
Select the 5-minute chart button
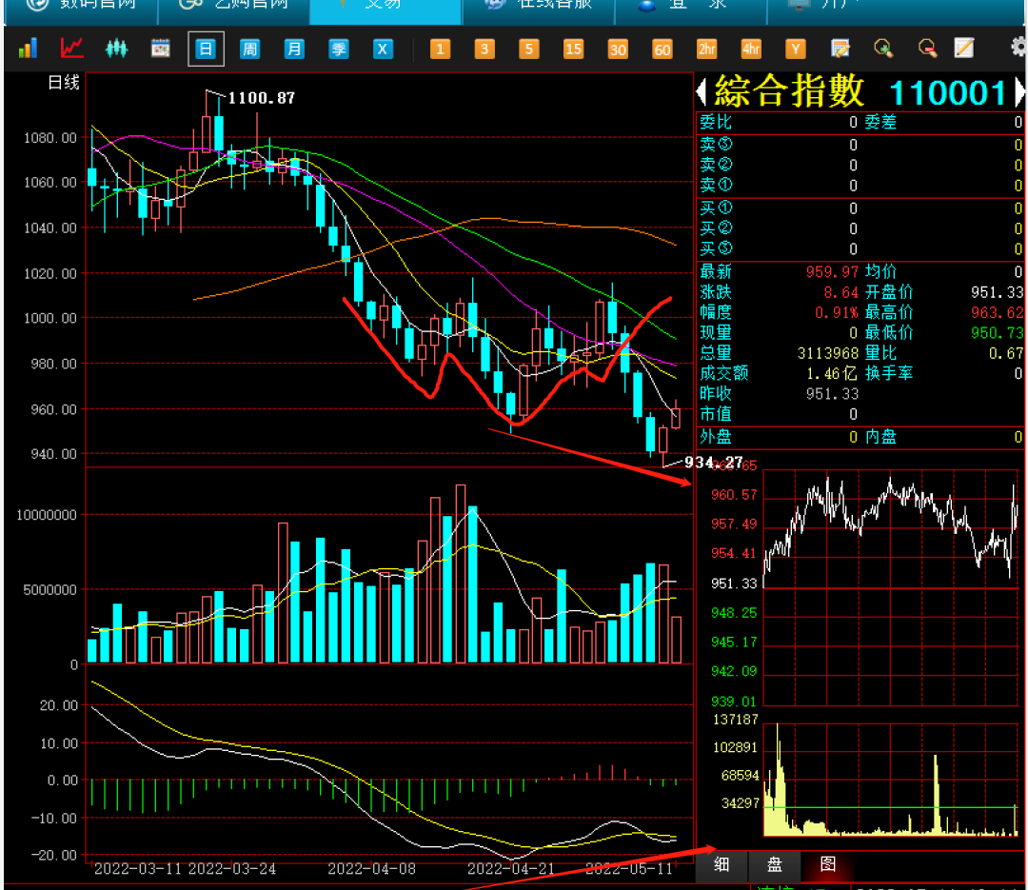(529, 49)
